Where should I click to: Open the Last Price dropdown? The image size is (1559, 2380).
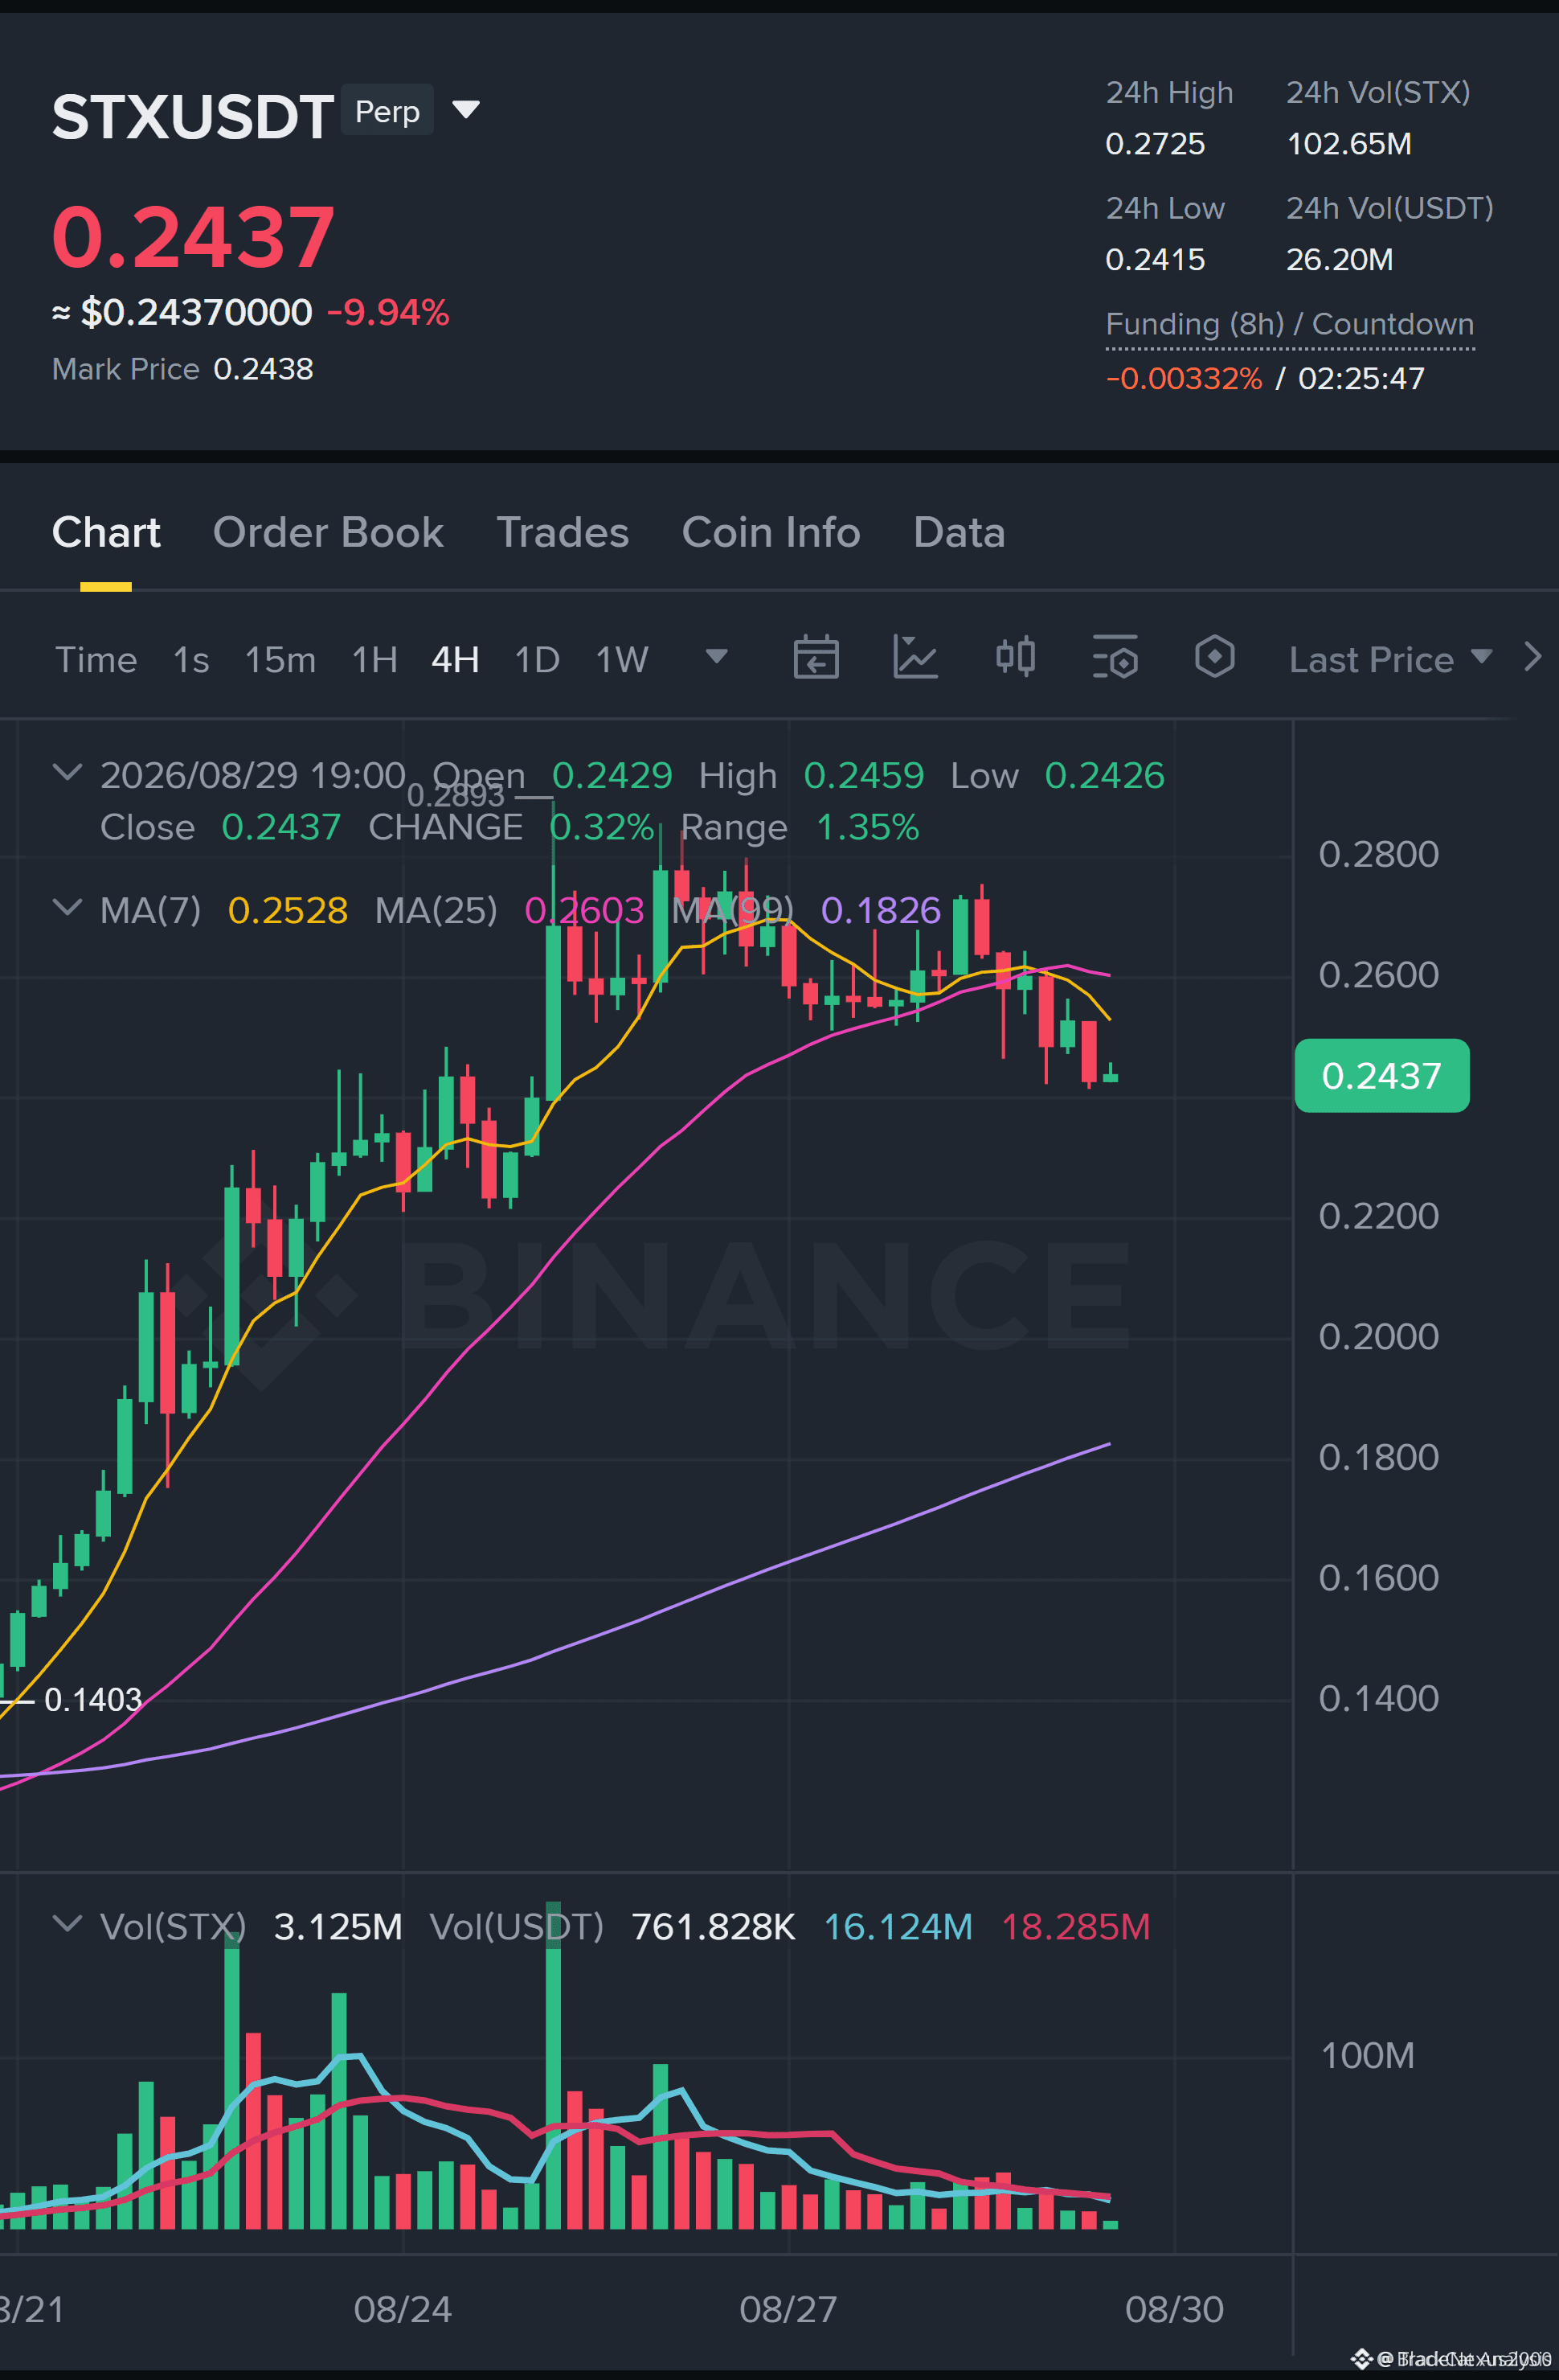(x=1390, y=659)
